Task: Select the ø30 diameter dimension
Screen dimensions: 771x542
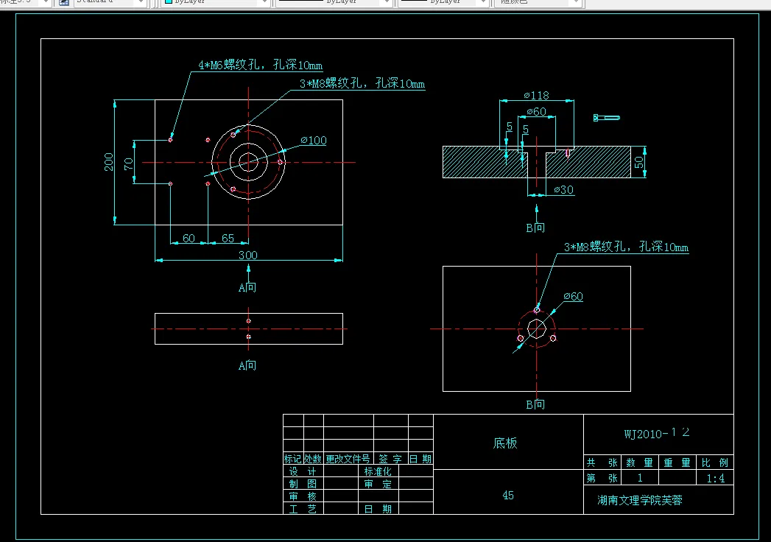Action: pyautogui.click(x=563, y=190)
